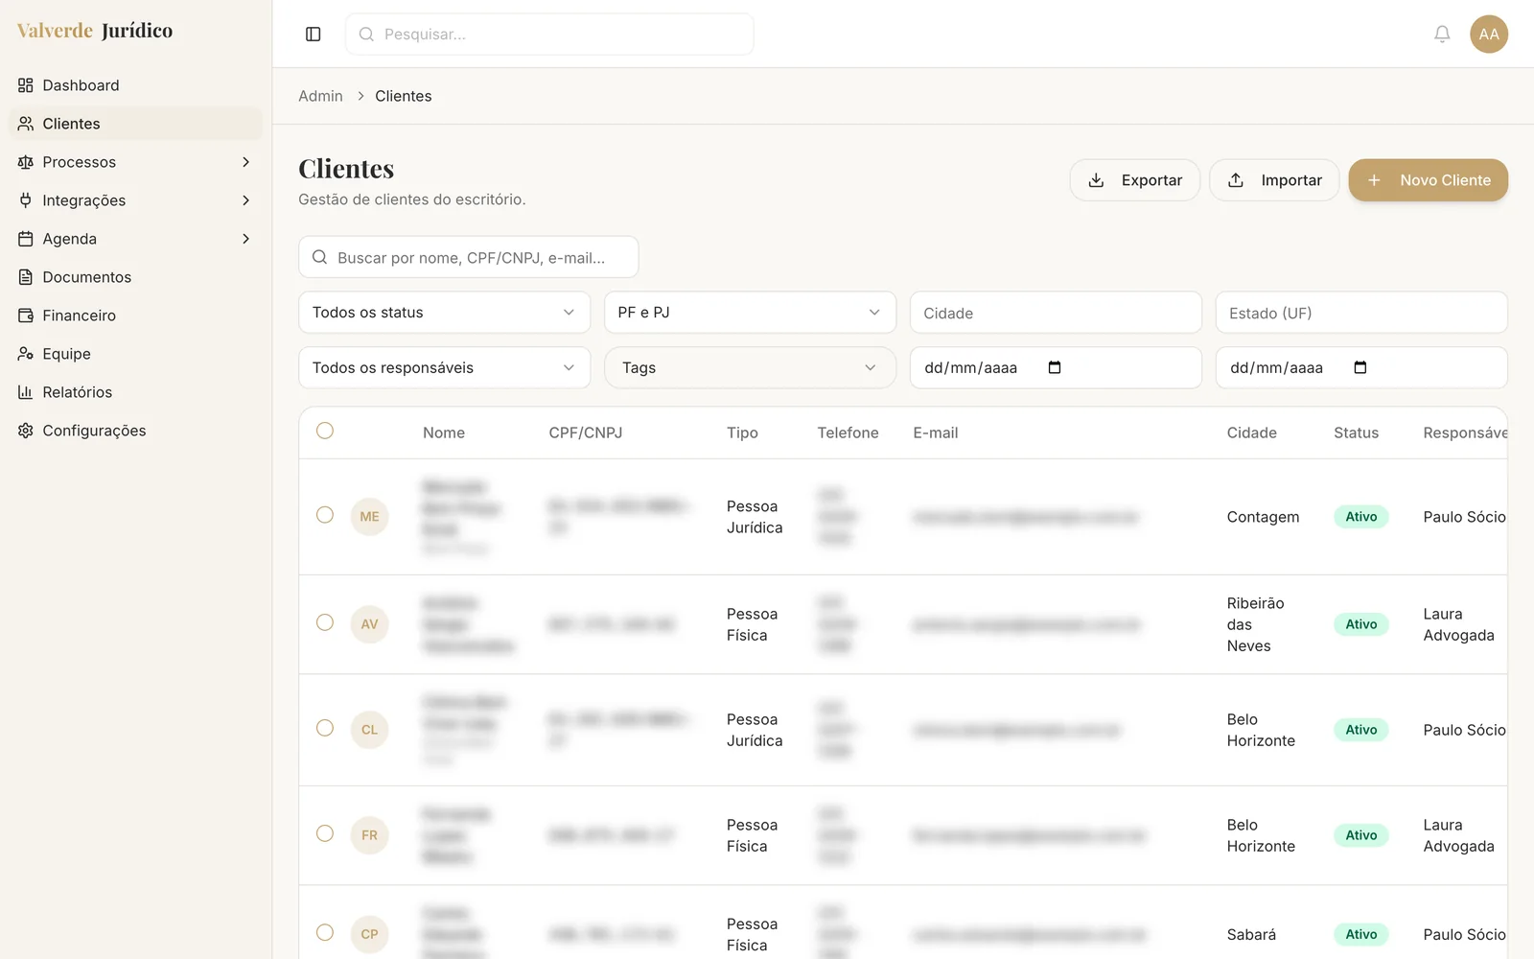This screenshot has height=959, width=1534.
Task: Click the Exportar button
Action: (x=1135, y=180)
